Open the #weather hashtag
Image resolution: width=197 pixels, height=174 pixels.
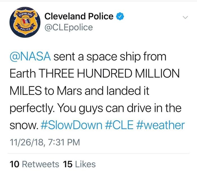pyautogui.click(x=160, y=125)
